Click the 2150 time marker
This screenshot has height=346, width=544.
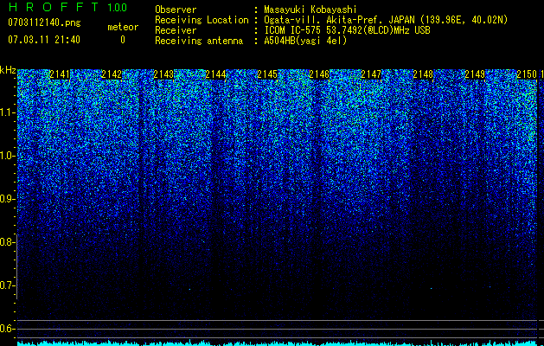click(x=527, y=74)
